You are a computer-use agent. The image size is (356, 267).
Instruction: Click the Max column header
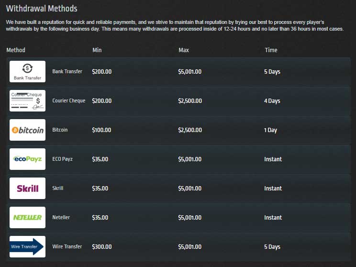[x=184, y=50]
